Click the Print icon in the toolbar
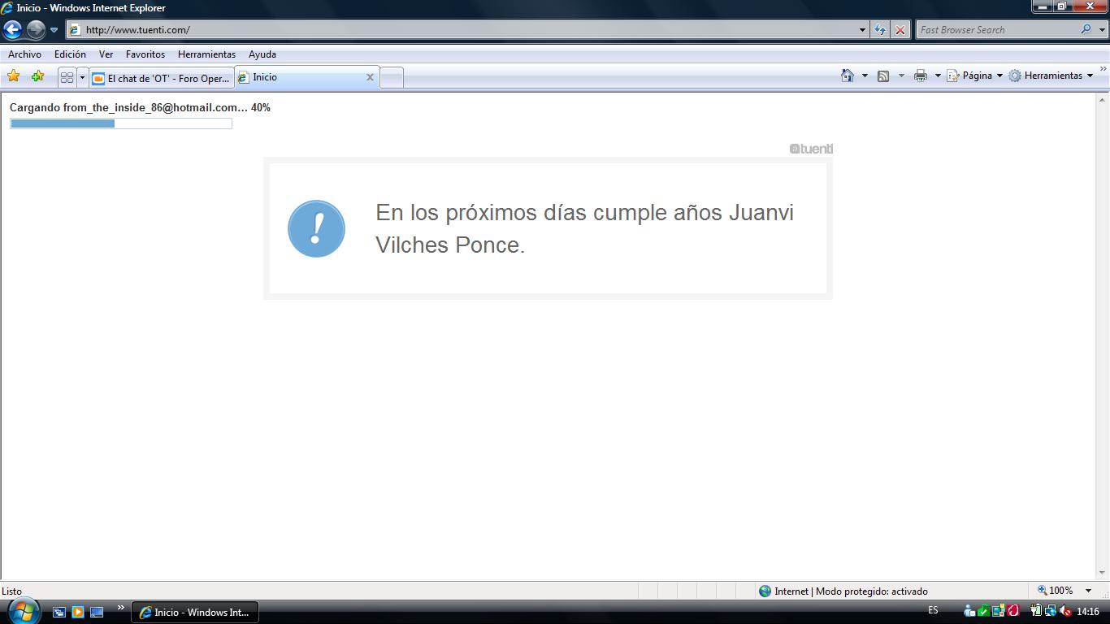1110x624 pixels. (x=920, y=76)
